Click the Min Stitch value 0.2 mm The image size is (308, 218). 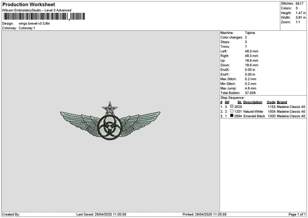tap(251, 84)
